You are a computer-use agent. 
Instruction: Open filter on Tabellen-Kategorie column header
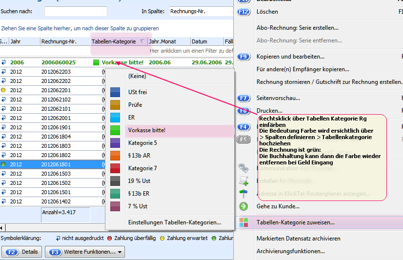pyautogui.click(x=142, y=41)
